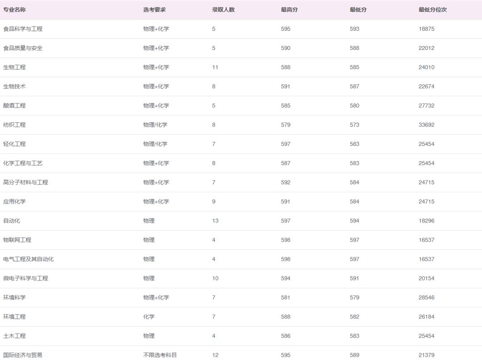Select the 纺织工程 major name
Screen dimensions: 482x363
pos(14,125)
